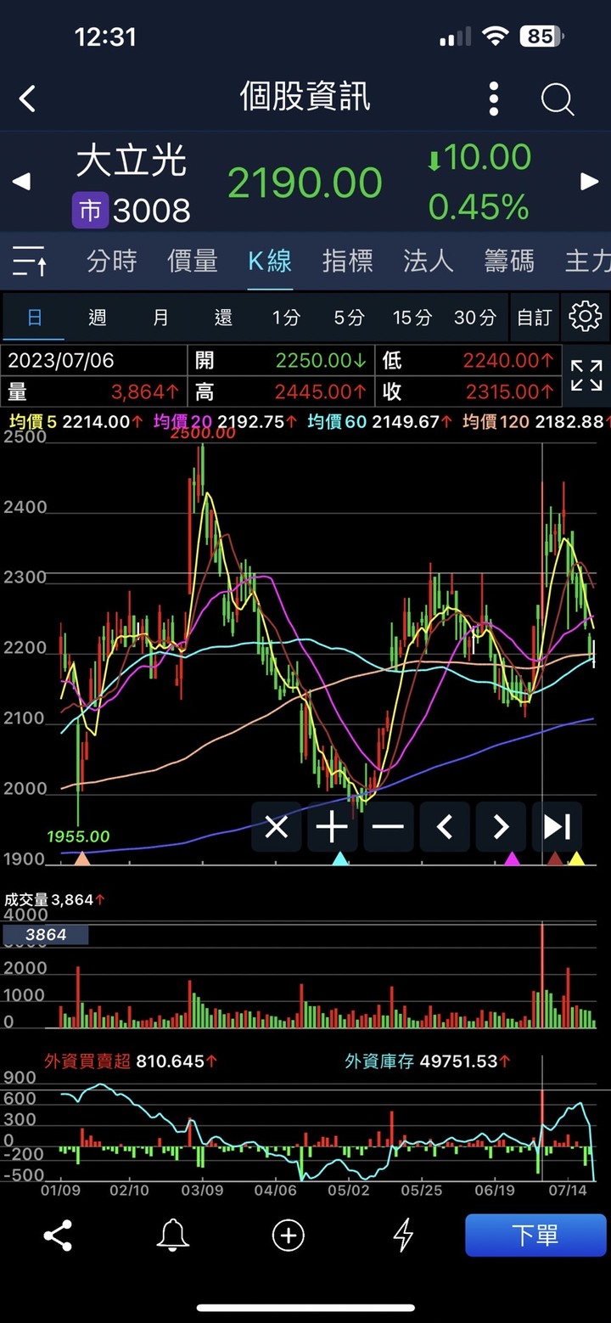
Task: Tap the search magnifier icon
Action: coord(558,99)
